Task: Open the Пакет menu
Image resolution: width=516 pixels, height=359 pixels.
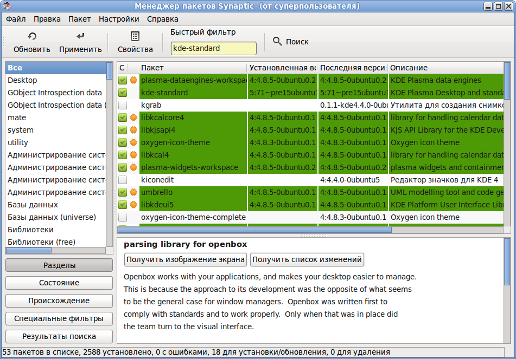Action: point(80,19)
